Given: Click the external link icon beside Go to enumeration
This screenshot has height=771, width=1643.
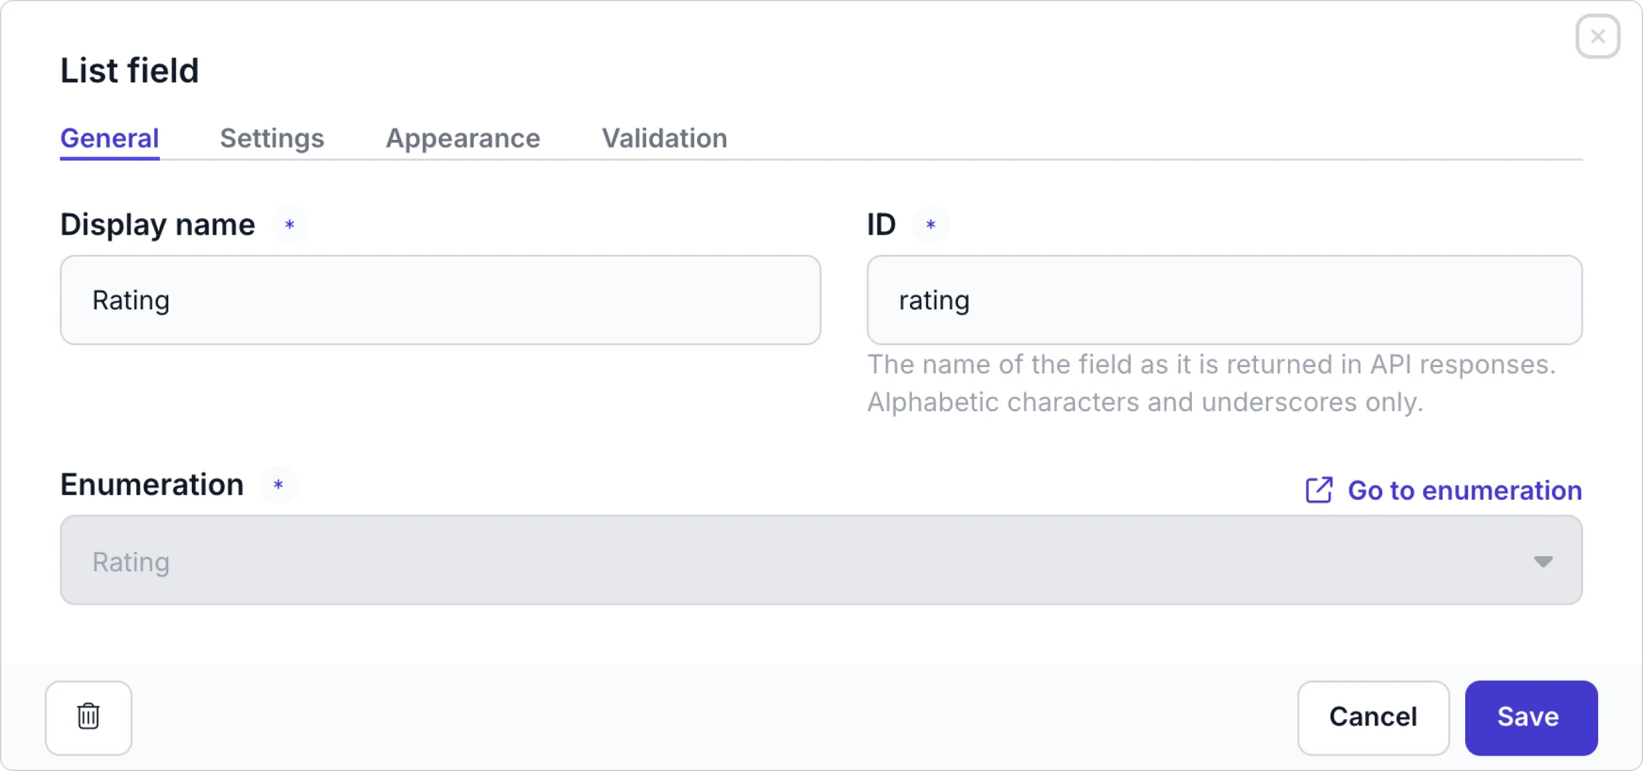Looking at the screenshot, I should click(1318, 489).
